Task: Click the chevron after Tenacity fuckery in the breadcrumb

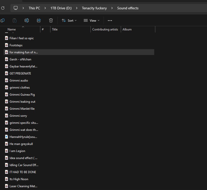Action: [112, 8]
